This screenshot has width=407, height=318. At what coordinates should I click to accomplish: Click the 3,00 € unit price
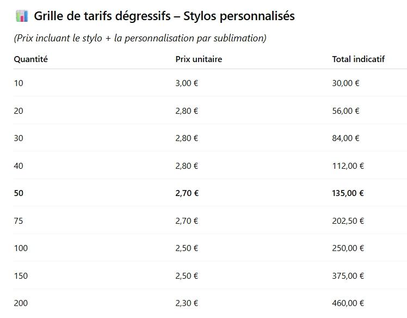187,83
